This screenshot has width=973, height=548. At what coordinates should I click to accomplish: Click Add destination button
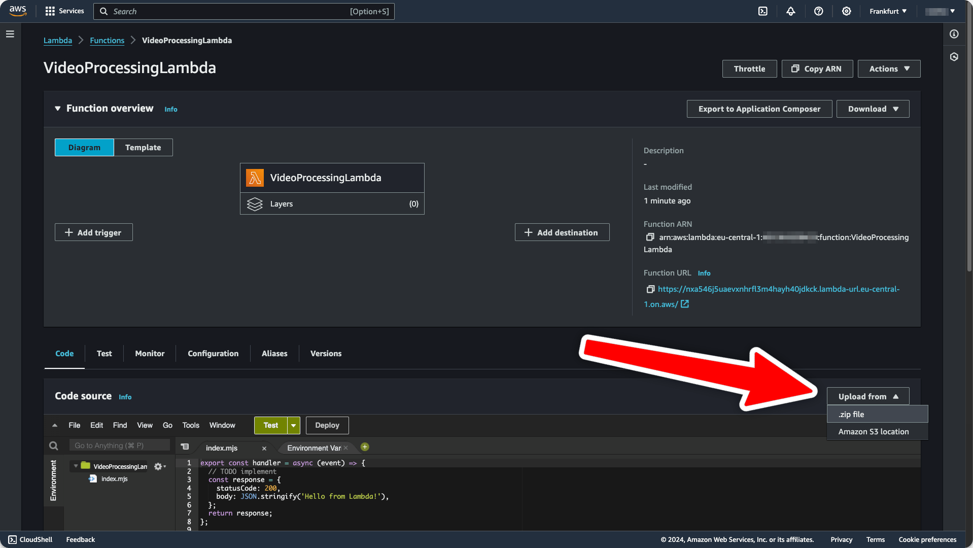pos(562,232)
